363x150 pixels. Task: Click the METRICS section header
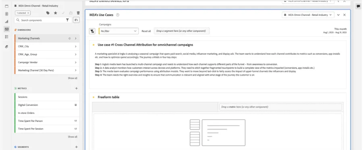pyautogui.click(x=22, y=88)
